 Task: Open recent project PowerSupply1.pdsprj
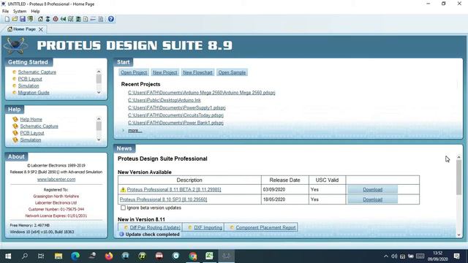(177, 107)
